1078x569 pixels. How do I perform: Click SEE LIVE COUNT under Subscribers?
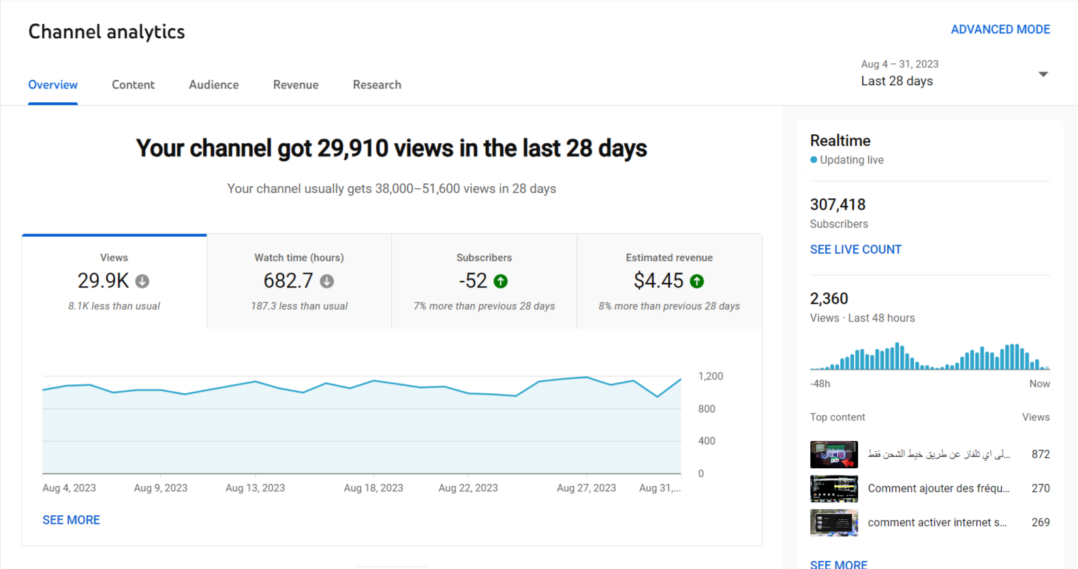click(855, 249)
